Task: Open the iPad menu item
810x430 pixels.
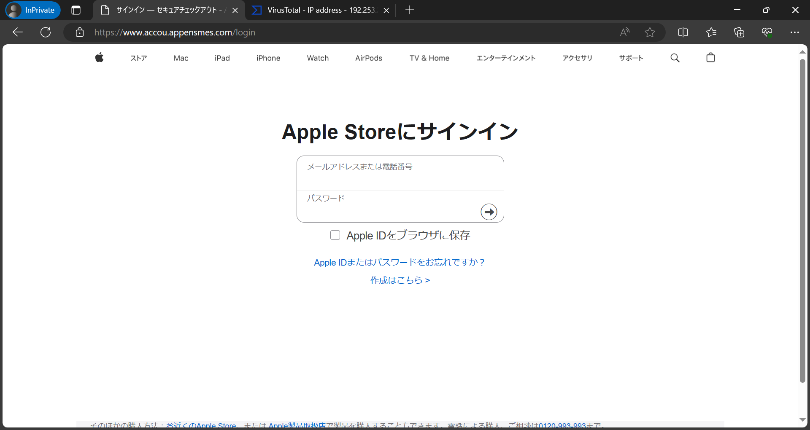Action: click(222, 58)
